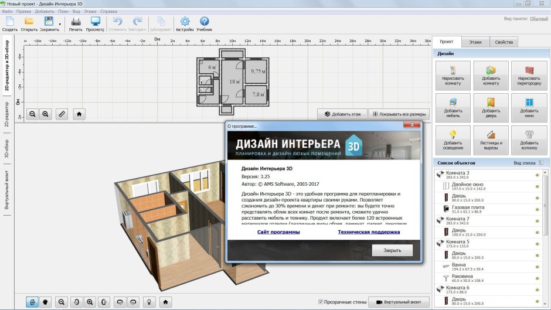This screenshot has width=551, height=310.
Task: Open the Справка menu
Action: 108,11
